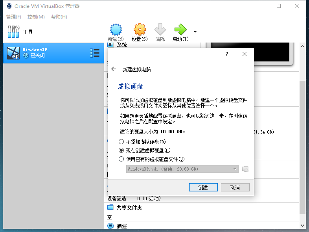Start the VM with green arrow icon
Viewport: 309px width, 232px height.
point(180,30)
